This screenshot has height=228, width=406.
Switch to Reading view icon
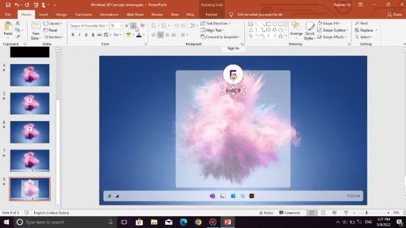click(x=334, y=213)
